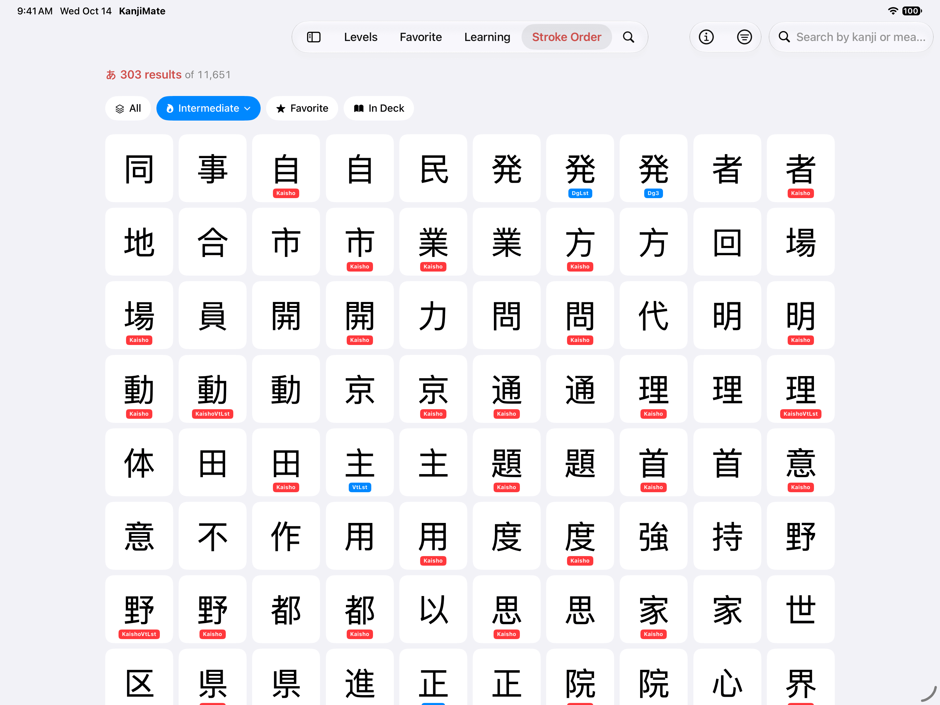Open the 持 kanji card
Screen dimensions: 940x705
(x=727, y=536)
